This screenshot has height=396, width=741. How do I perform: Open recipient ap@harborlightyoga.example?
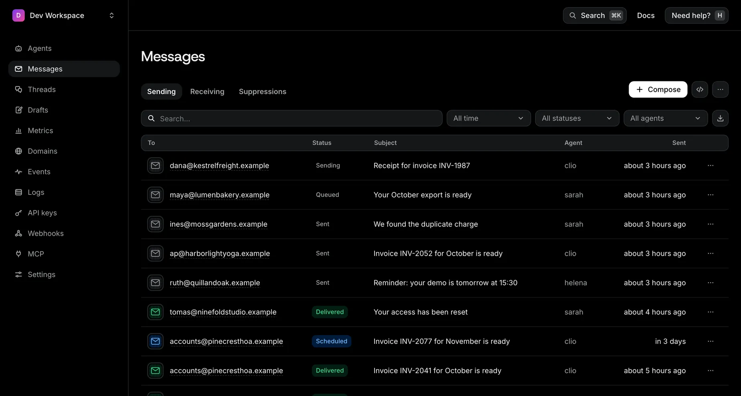(x=220, y=253)
